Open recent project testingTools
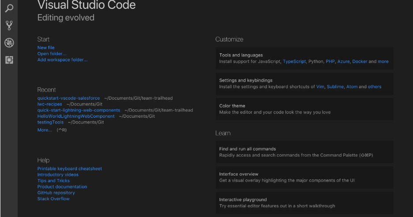 pyautogui.click(x=50, y=122)
